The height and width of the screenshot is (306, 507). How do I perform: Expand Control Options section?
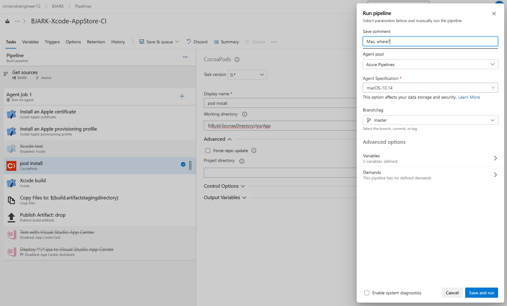(224, 186)
